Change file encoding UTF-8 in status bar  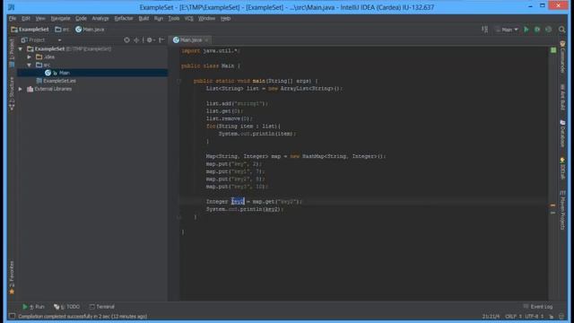[x=535, y=316]
